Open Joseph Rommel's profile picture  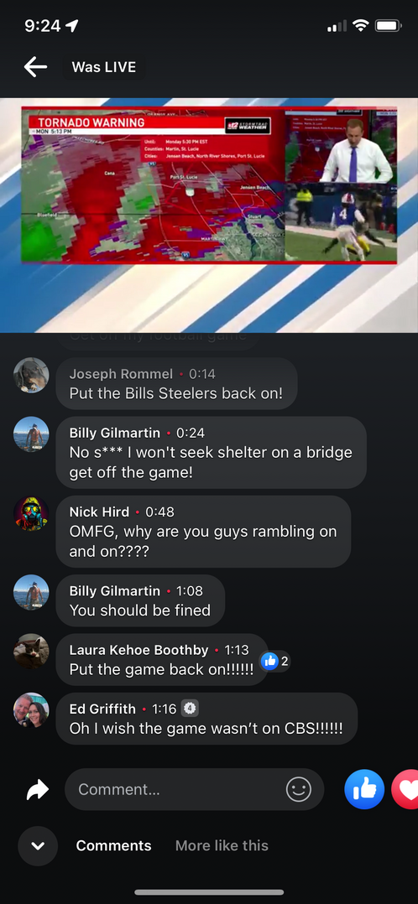click(31, 375)
